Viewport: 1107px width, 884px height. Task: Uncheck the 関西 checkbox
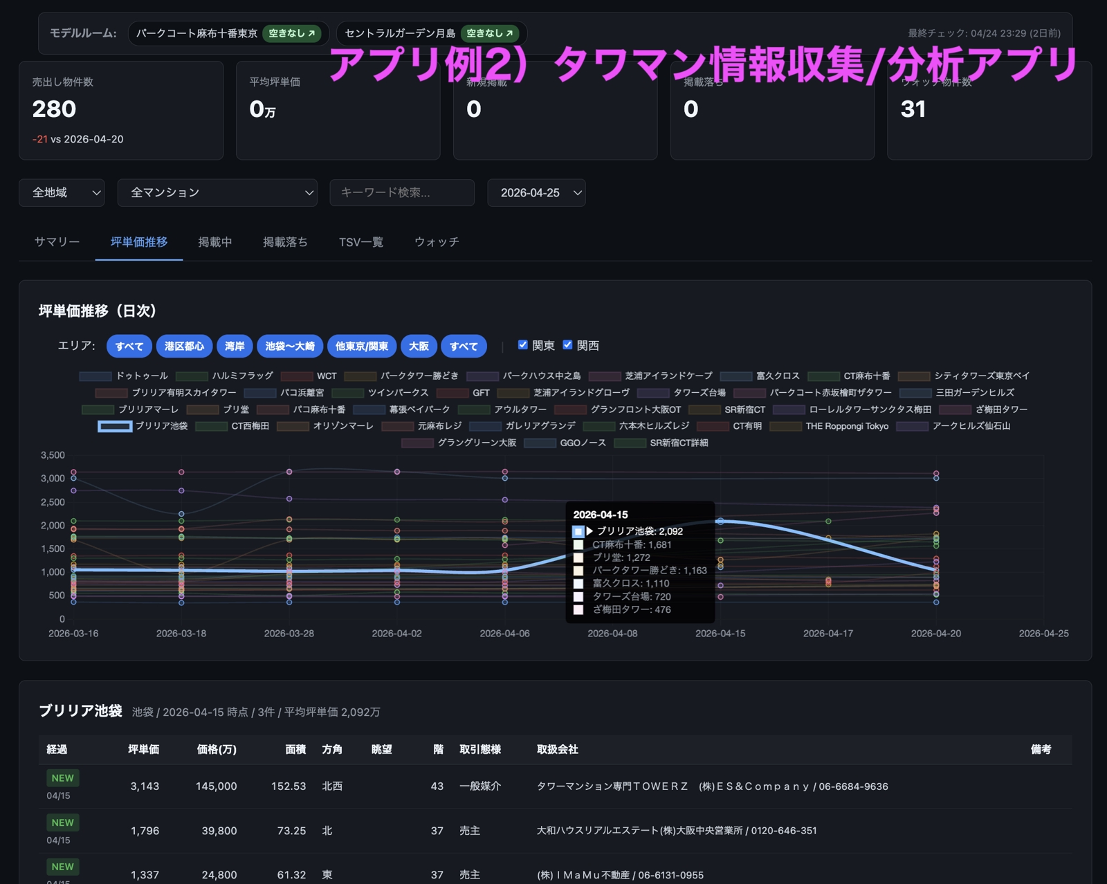[569, 344]
